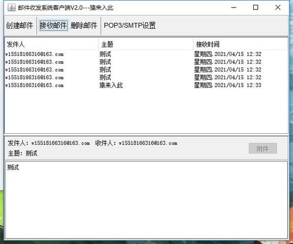Click the 收件人 address in the preview header

pos(148,143)
